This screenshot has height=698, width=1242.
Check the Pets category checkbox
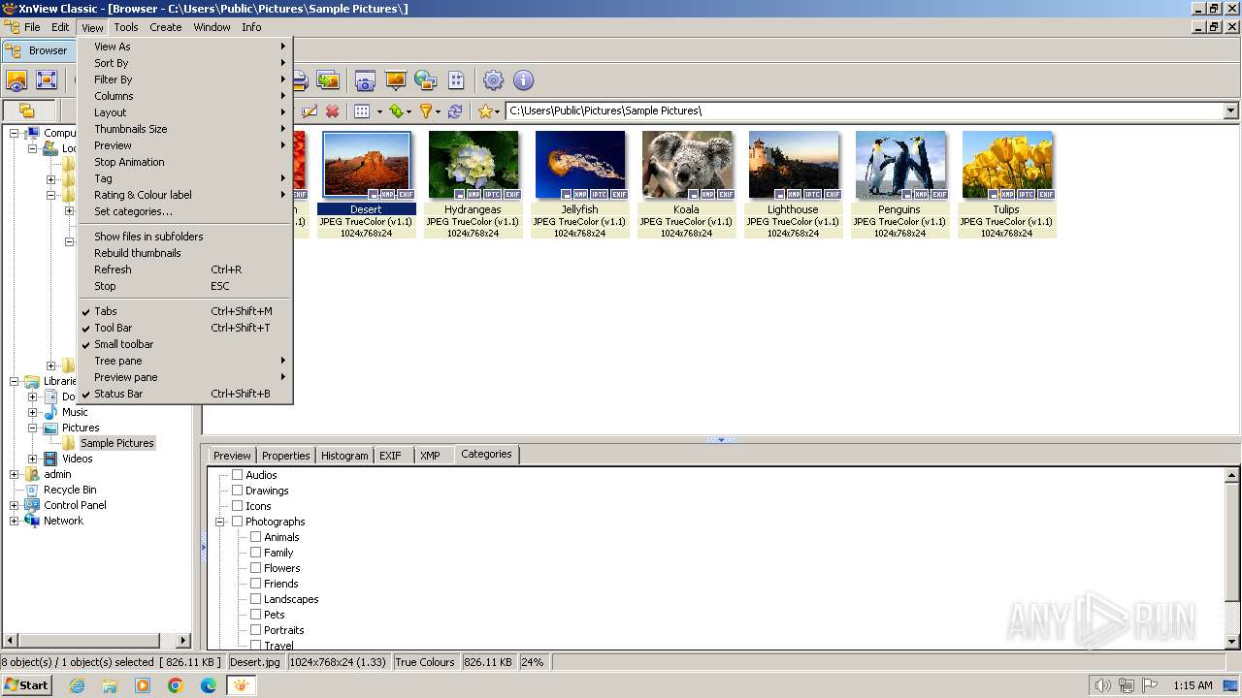(256, 615)
